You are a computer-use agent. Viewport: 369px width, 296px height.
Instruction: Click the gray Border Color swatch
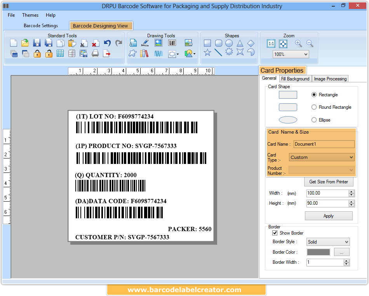319,252
